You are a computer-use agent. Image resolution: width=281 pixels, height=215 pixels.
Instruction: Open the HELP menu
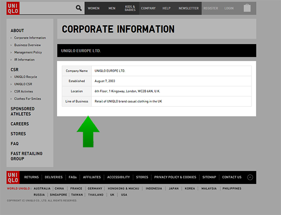[166, 8]
